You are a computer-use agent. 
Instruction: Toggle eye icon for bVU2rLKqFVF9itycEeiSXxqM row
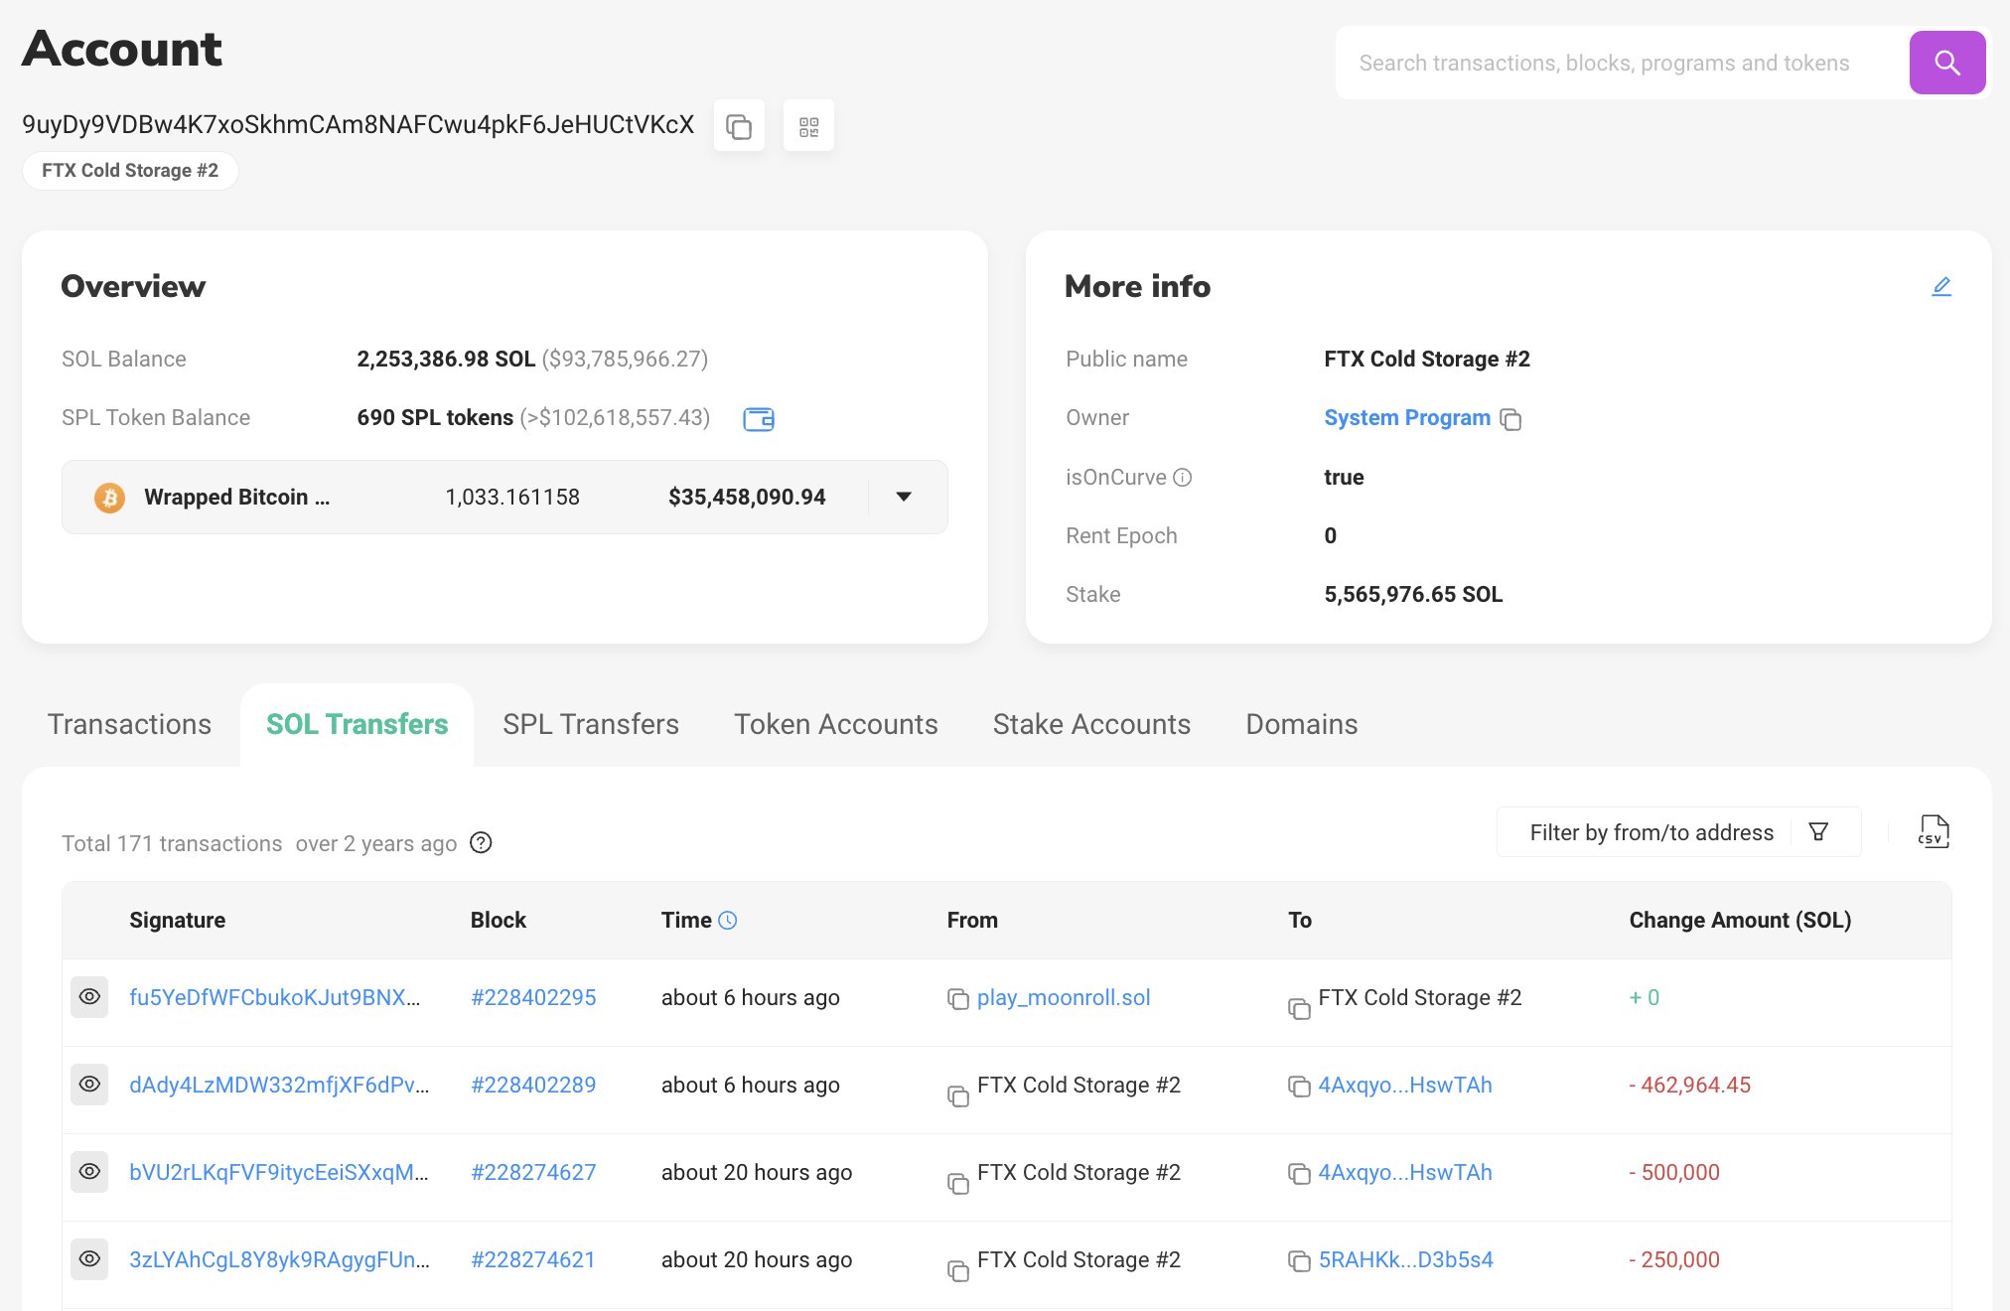(x=89, y=1172)
